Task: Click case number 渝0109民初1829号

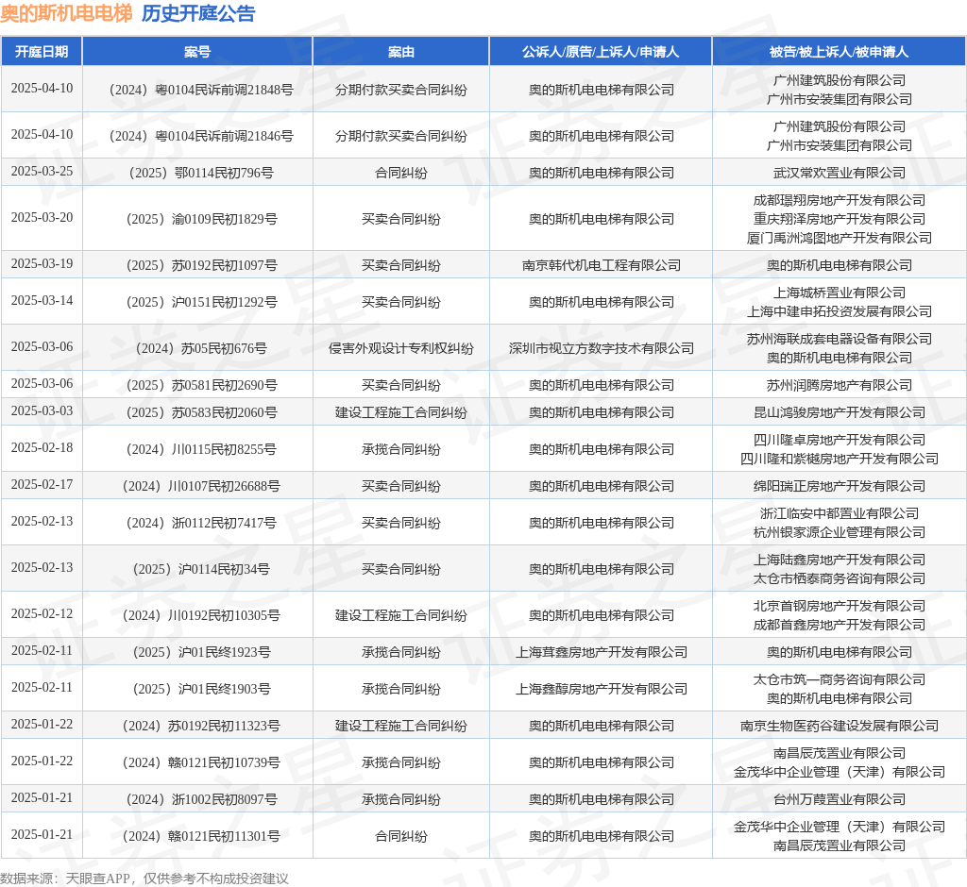Action: [201, 220]
